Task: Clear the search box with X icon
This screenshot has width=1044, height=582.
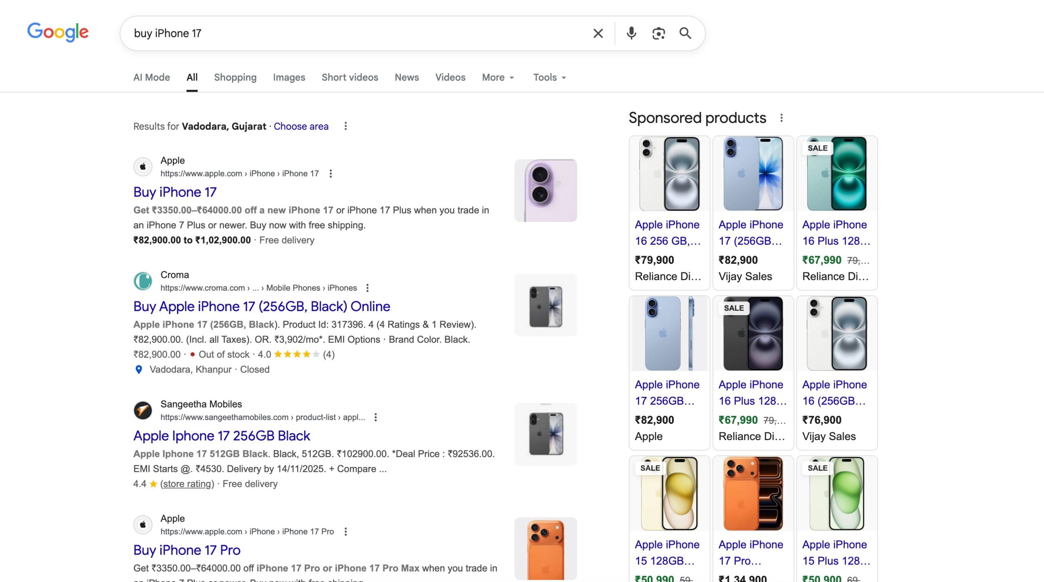Action: [598, 33]
